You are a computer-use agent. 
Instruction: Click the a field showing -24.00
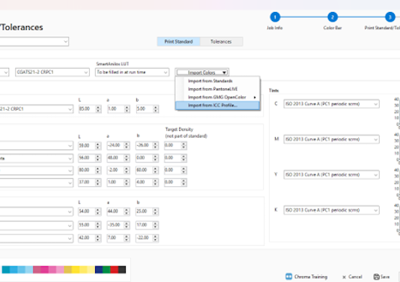click(115, 145)
